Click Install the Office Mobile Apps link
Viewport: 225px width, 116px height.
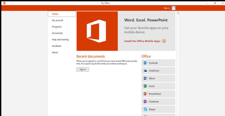click(x=142, y=41)
